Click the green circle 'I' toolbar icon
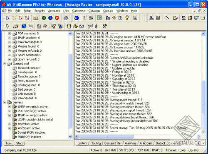Viewport: 208px width, 154px height. (44, 18)
